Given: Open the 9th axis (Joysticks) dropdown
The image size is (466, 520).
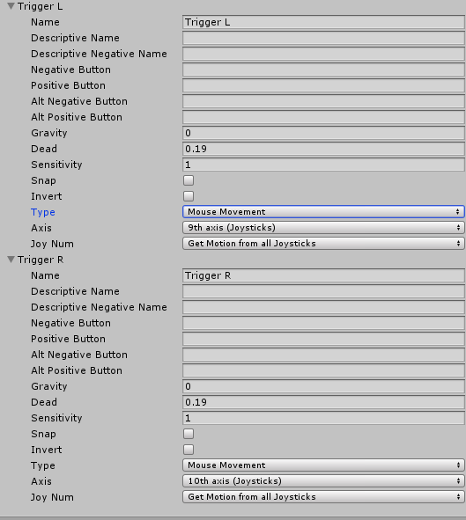Looking at the screenshot, I should (323, 228).
